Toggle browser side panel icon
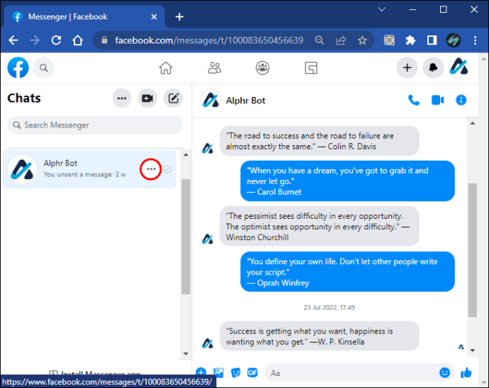The height and width of the screenshot is (388, 489). [432, 40]
